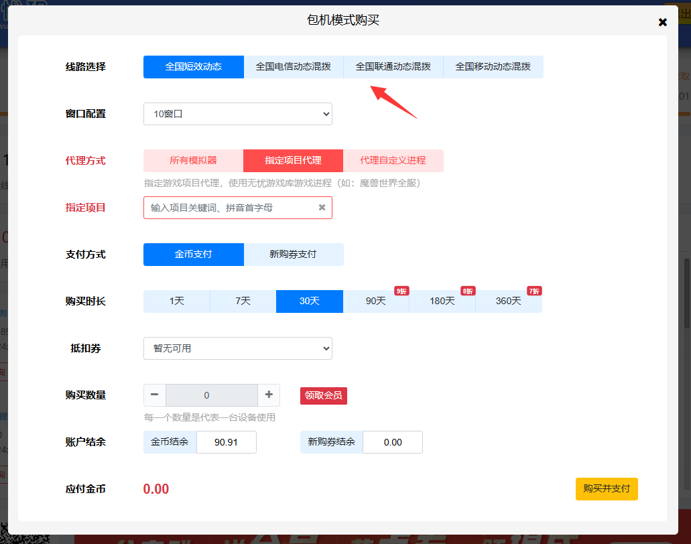This screenshot has width=691, height=544.
Task: Select 全国电信动态混拨 line option
Action: [x=294, y=67]
